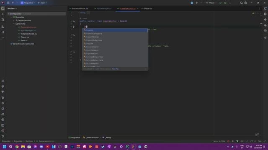The width and height of the screenshot is (268, 150).
Task: Open completion popup options kebab menu
Action: tap(146, 69)
